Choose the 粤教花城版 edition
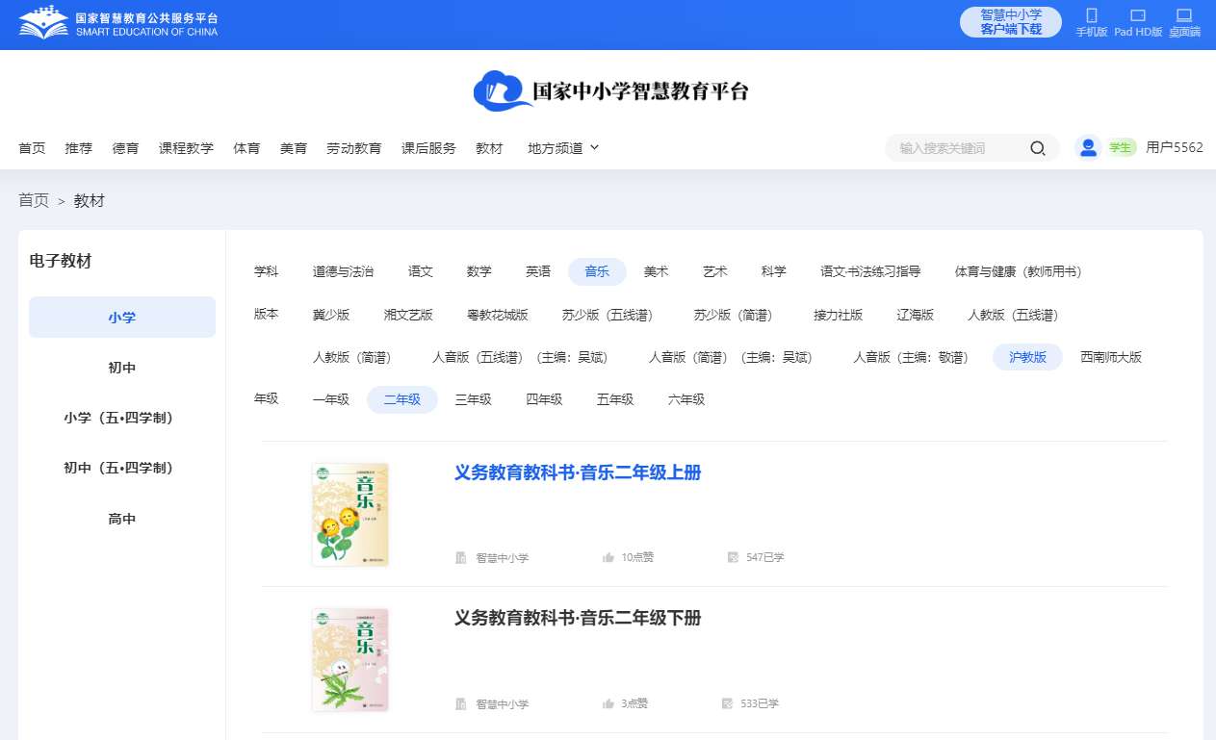The image size is (1216, 740). click(498, 315)
